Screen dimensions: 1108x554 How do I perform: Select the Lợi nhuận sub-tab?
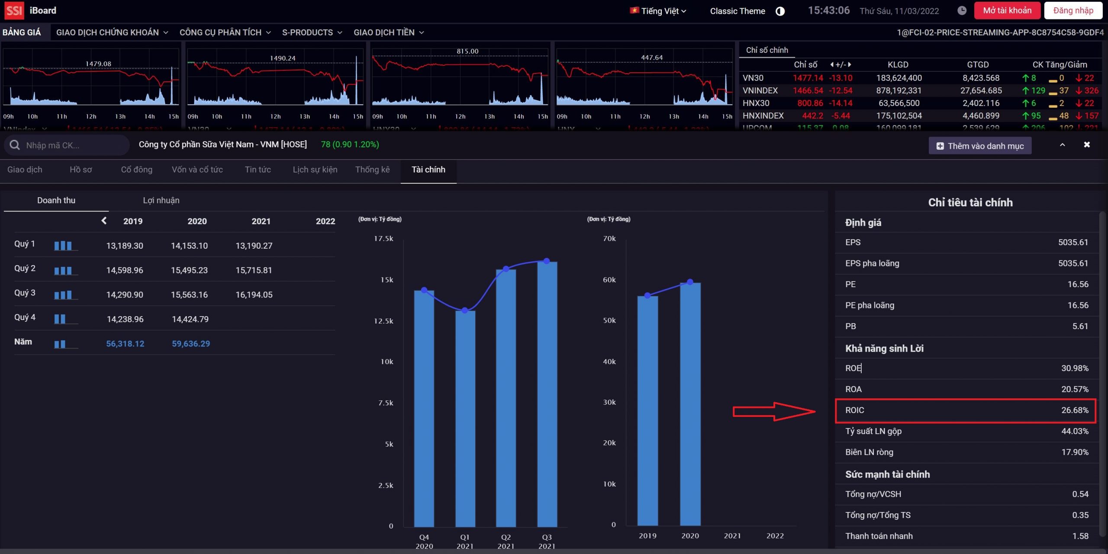point(161,200)
